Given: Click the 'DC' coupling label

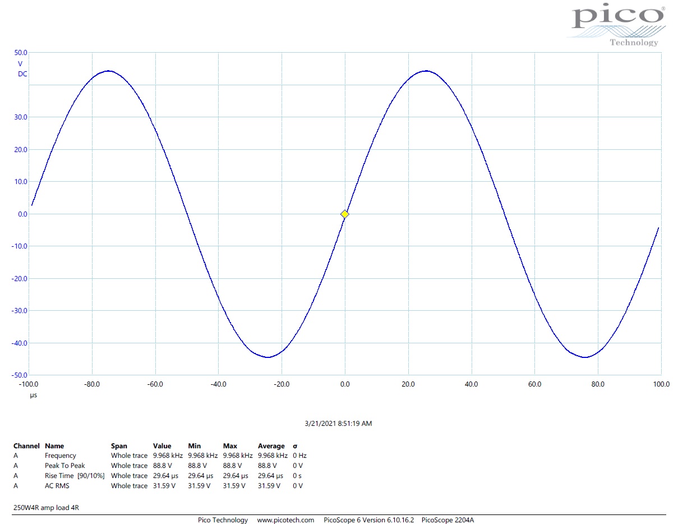Looking at the screenshot, I should (22, 74).
